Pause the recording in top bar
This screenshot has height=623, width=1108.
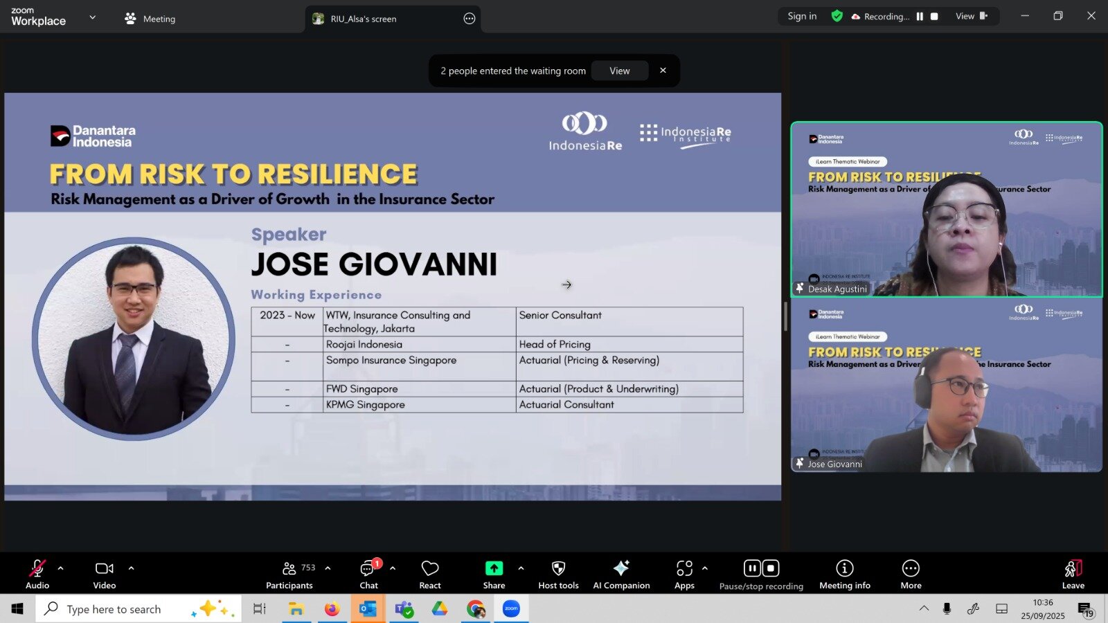pyautogui.click(x=920, y=17)
